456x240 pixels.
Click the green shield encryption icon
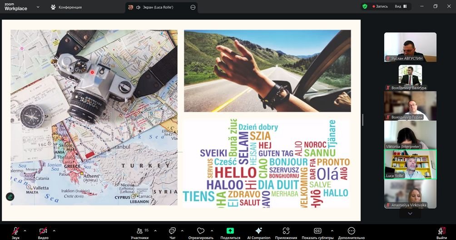coord(365,6)
